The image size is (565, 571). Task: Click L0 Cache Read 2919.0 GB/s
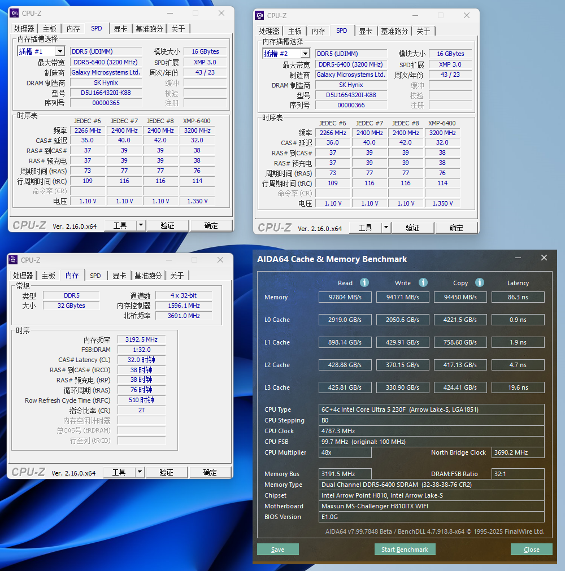coord(345,320)
